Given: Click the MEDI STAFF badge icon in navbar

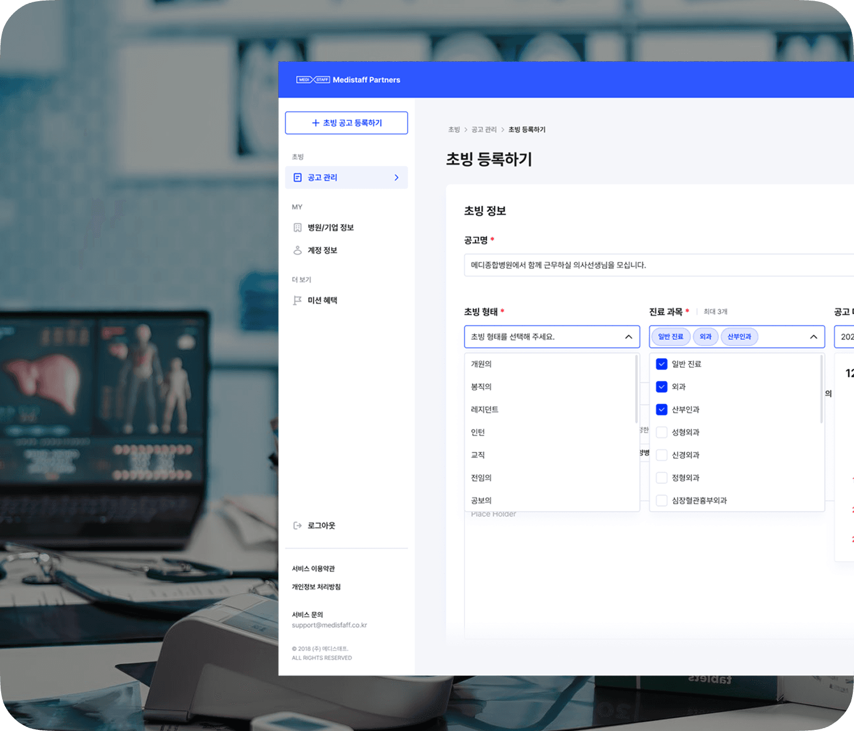Looking at the screenshot, I should coord(312,80).
